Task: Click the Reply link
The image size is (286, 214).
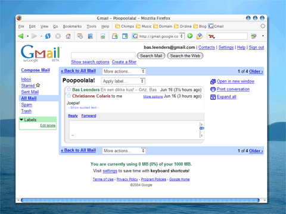Action: [x=73, y=116]
